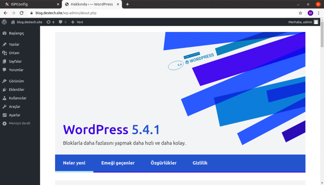Click the Görünüm paintbrush icon

pos(4,81)
